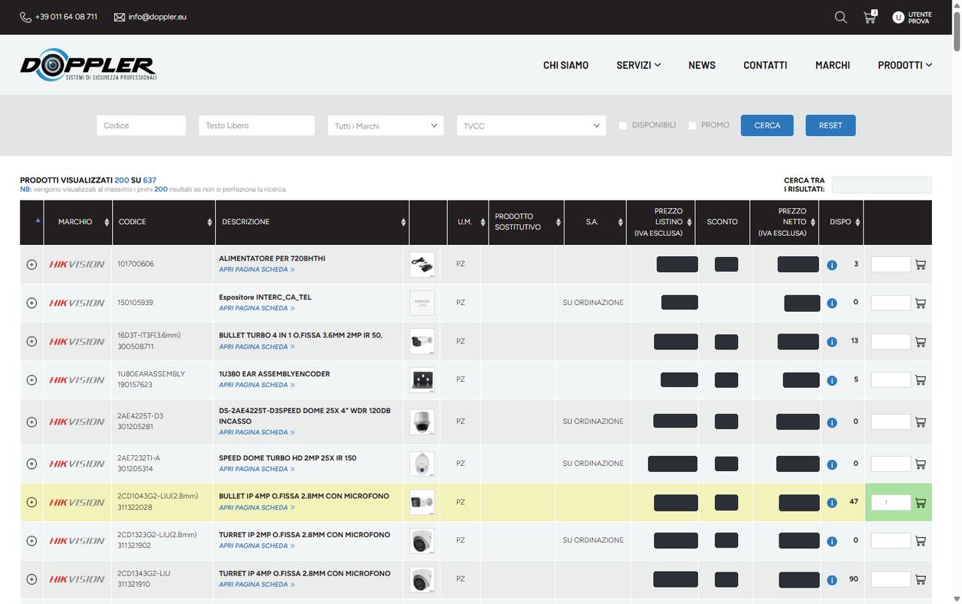The height and width of the screenshot is (604, 962).
Task: Click info icon for BULLET TURBO 4 IN 1 row
Action: pyautogui.click(x=832, y=342)
